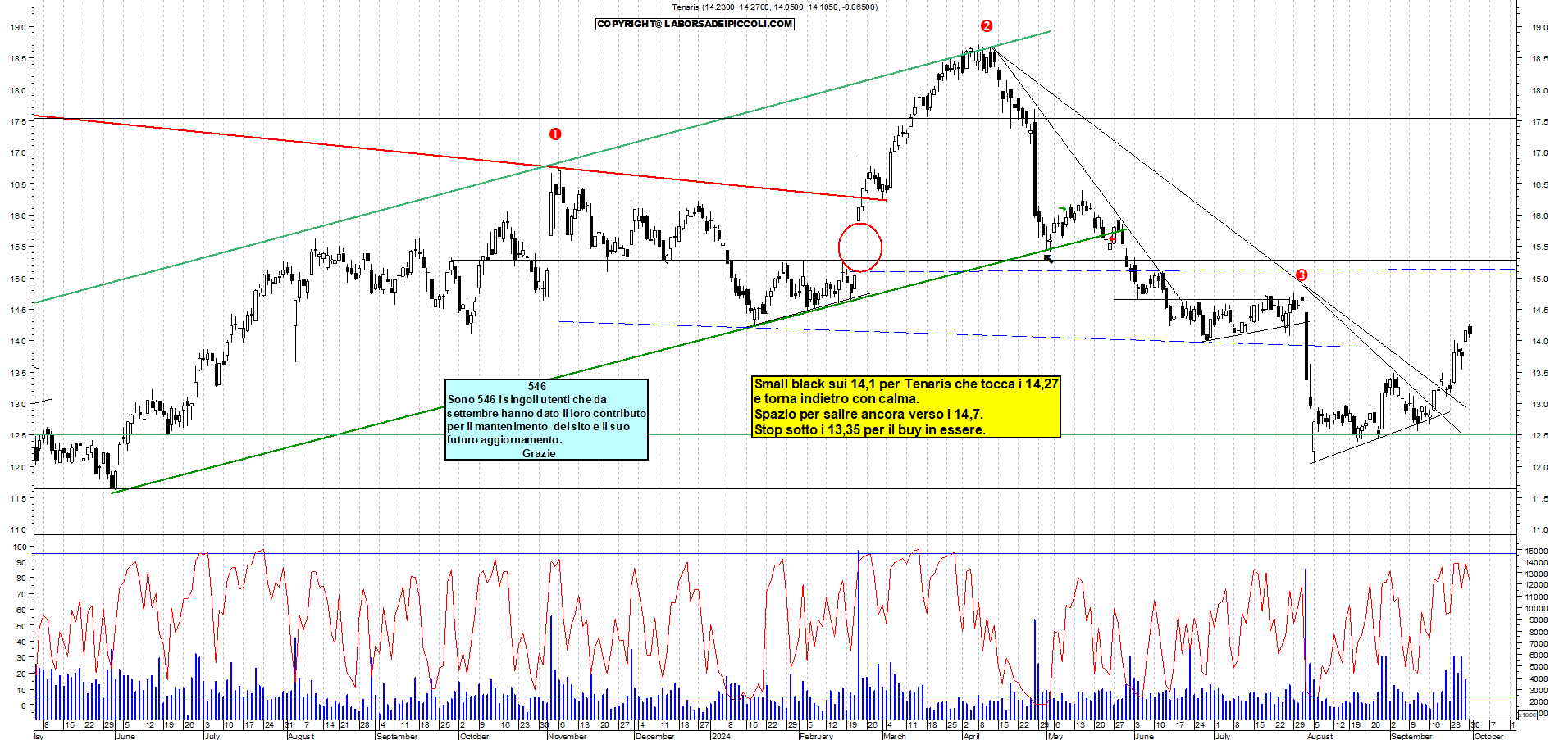Click the 2024 year label on date axis
The height and width of the screenshot is (740, 1550).
click(x=721, y=736)
